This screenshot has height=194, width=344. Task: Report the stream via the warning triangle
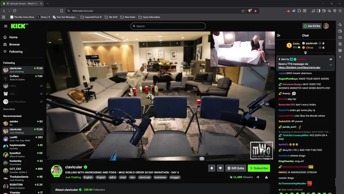(266, 177)
